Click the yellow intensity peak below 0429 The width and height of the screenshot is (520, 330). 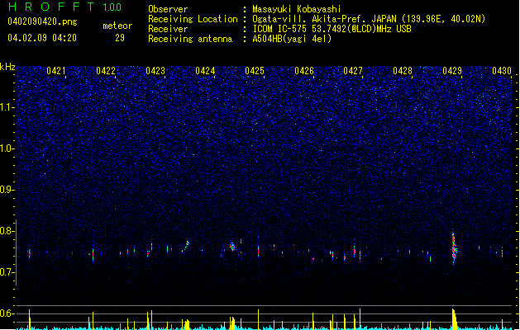pos(454,319)
